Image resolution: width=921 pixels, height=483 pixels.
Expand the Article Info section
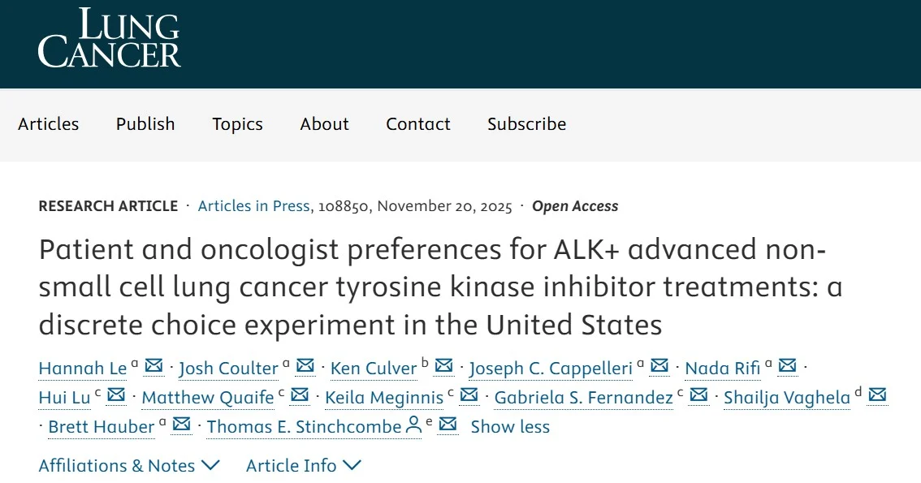pyautogui.click(x=303, y=465)
